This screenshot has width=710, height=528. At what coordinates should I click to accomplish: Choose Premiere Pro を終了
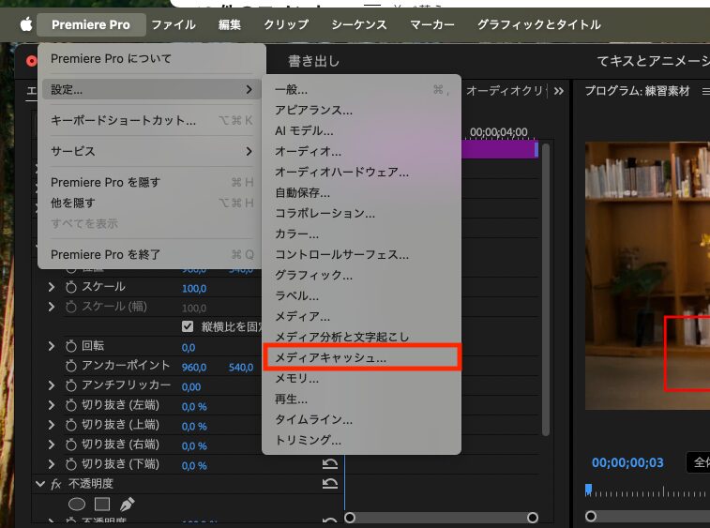coord(151,254)
